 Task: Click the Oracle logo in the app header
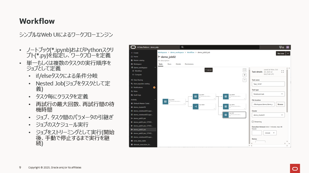[133, 47]
